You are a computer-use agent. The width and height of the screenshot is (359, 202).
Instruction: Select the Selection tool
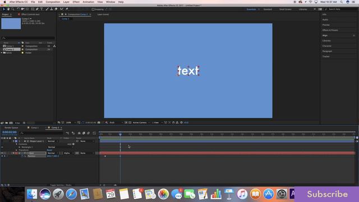4,9
